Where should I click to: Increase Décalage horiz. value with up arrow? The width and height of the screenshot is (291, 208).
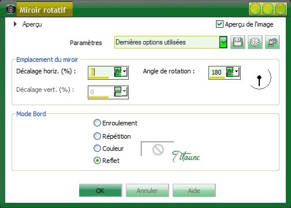coord(118,69)
